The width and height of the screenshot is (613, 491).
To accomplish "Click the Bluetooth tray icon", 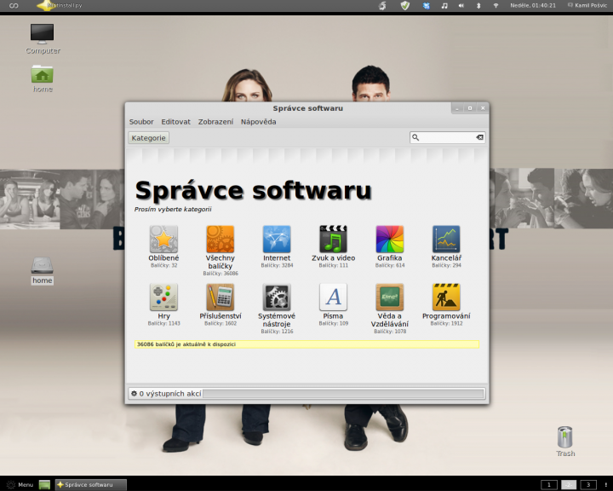I will (x=478, y=5).
